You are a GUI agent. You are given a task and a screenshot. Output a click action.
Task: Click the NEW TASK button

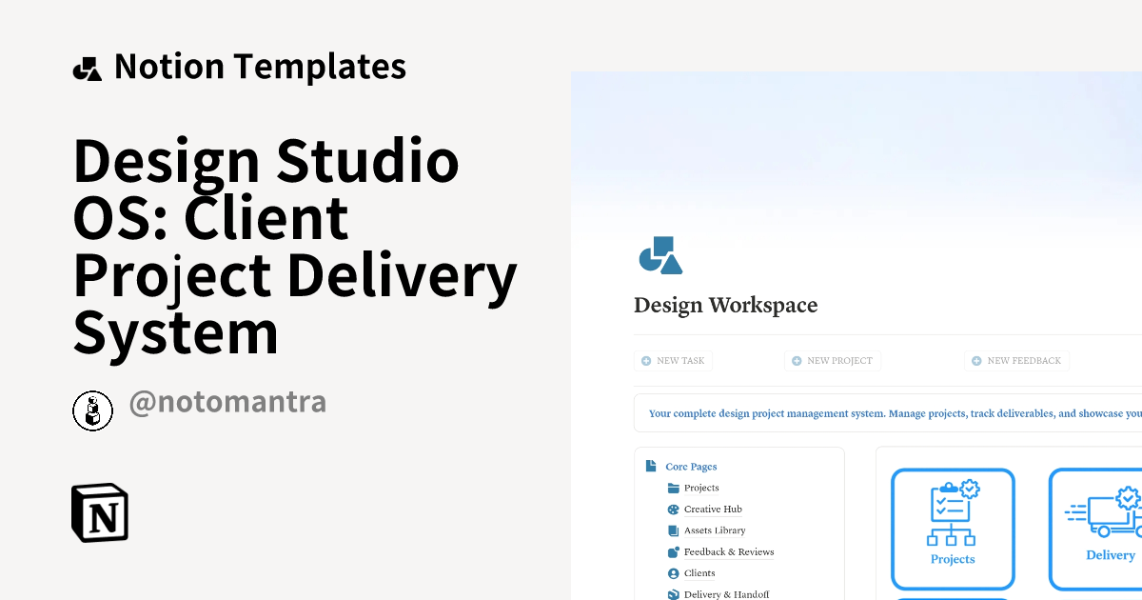pyautogui.click(x=673, y=361)
